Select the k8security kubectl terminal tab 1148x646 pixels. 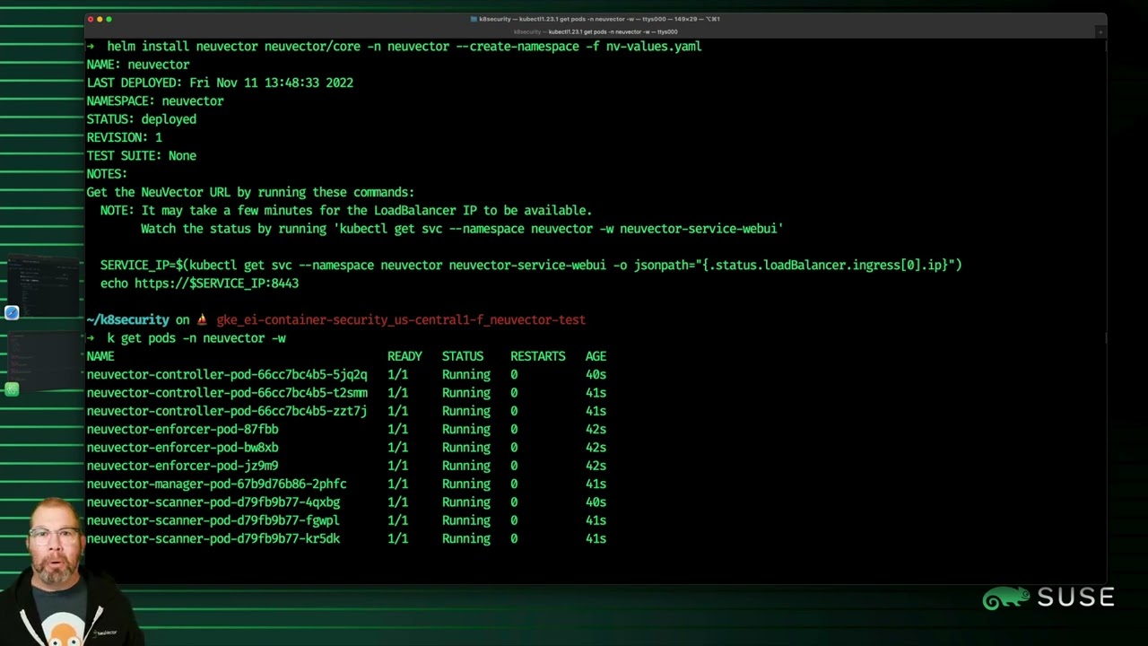click(596, 31)
